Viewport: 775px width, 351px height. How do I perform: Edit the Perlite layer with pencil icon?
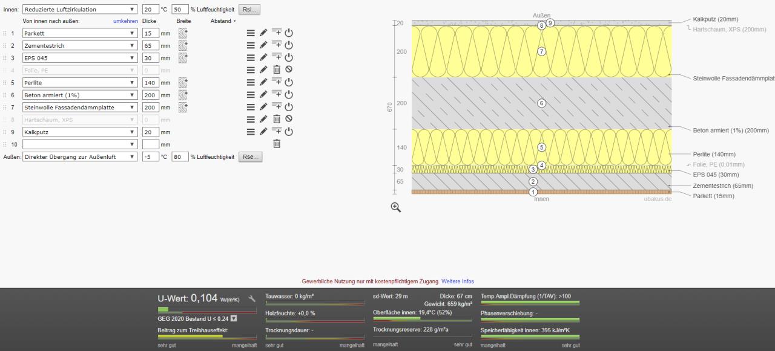pos(263,83)
